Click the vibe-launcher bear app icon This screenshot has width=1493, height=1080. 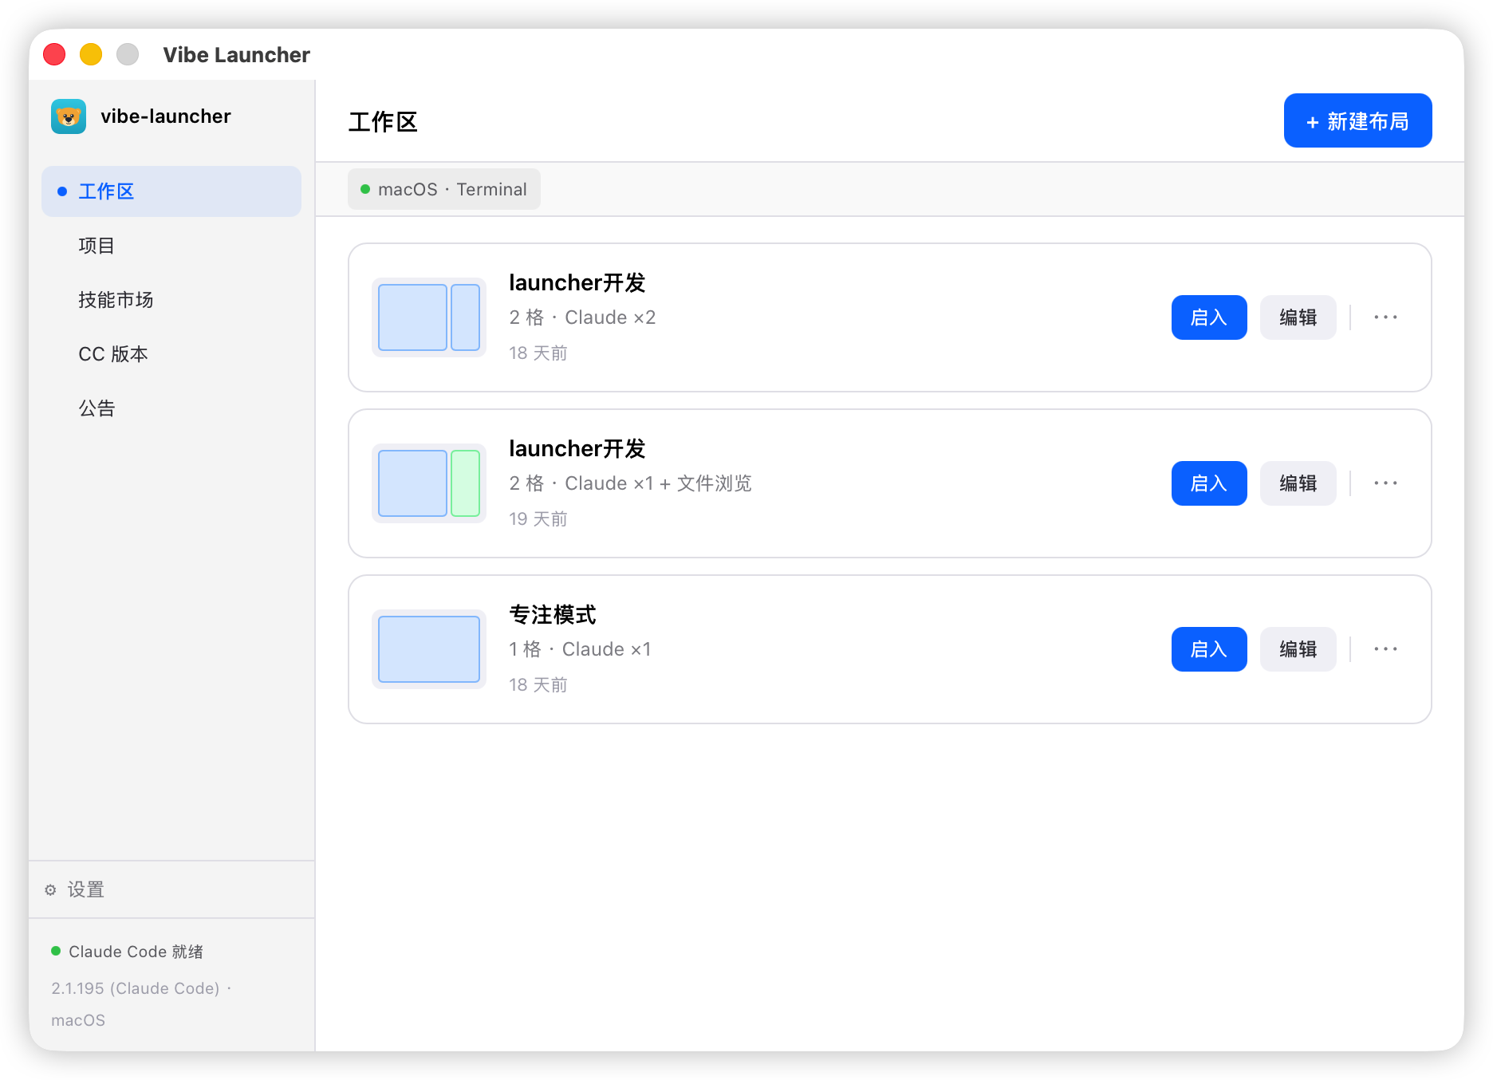(69, 116)
